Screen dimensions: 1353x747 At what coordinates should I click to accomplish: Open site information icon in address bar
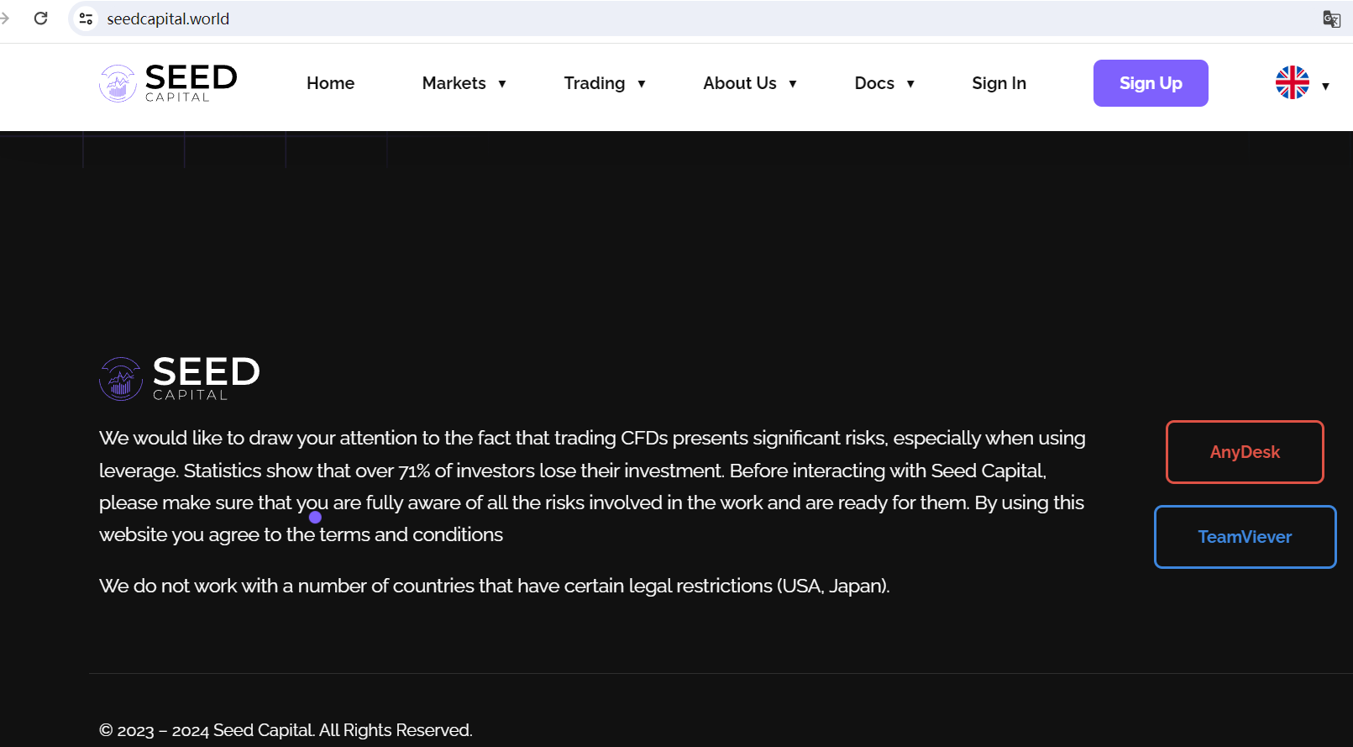pyautogui.click(x=86, y=18)
